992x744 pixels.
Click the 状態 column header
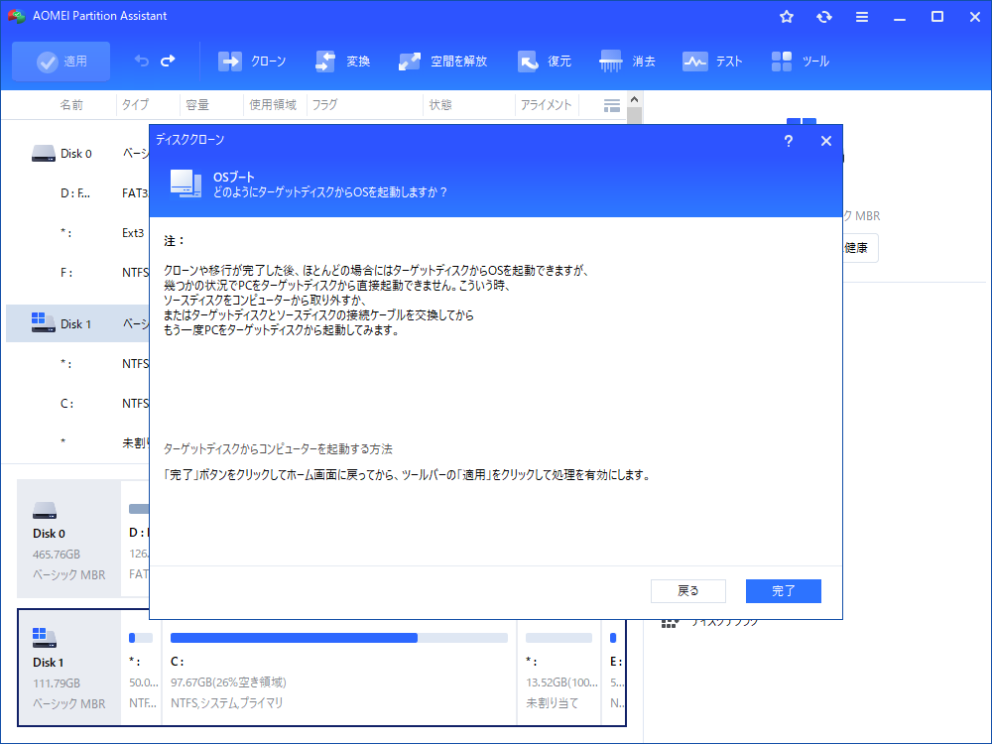[440, 105]
